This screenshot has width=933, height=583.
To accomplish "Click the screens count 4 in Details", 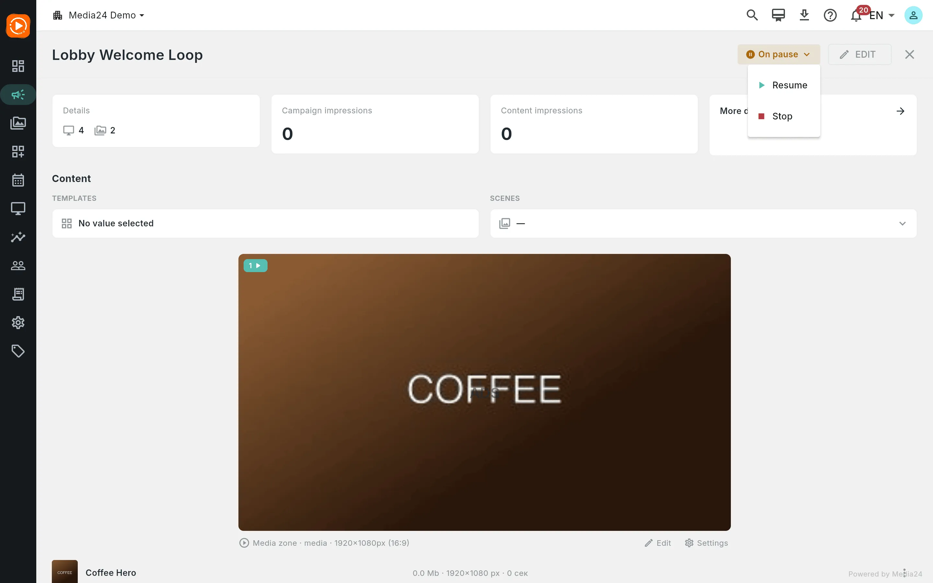I will [74, 130].
